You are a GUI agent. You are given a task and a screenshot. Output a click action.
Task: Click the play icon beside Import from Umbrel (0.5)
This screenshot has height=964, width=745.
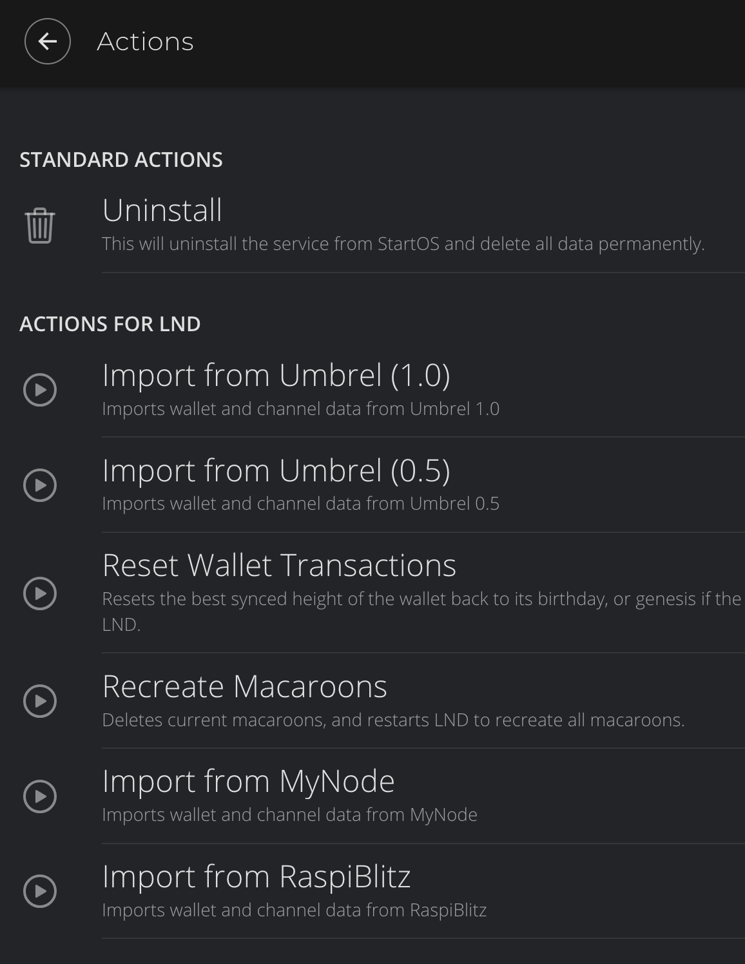click(x=40, y=484)
